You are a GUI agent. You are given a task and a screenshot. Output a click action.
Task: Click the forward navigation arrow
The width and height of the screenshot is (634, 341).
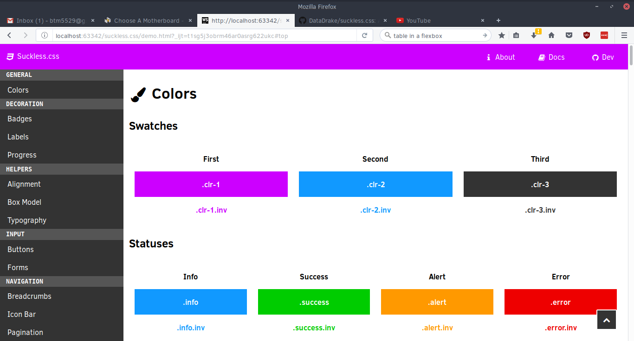(x=26, y=35)
